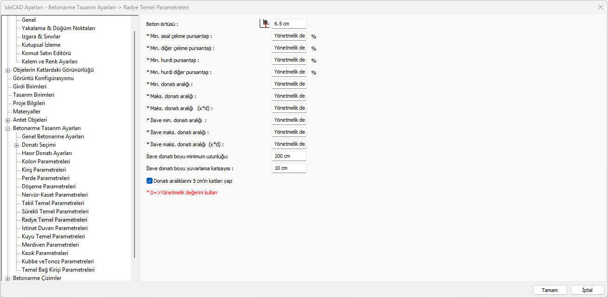Viewport: 608px width, 298px height.
Task: Click the Min. asal çekme pursantajı field
Action: [x=289, y=36]
